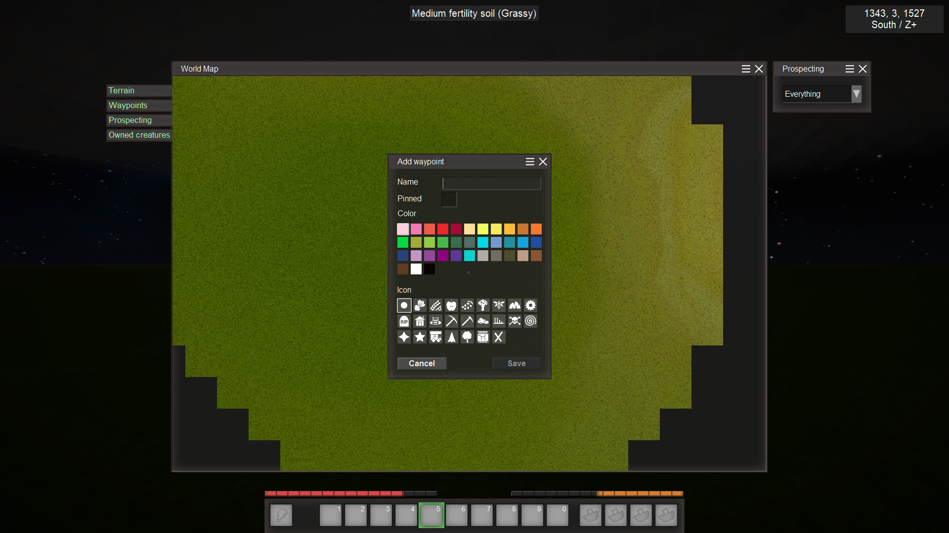The image size is (949, 533).
Task: Pick the spiral waypoint icon
Action: 530,321
